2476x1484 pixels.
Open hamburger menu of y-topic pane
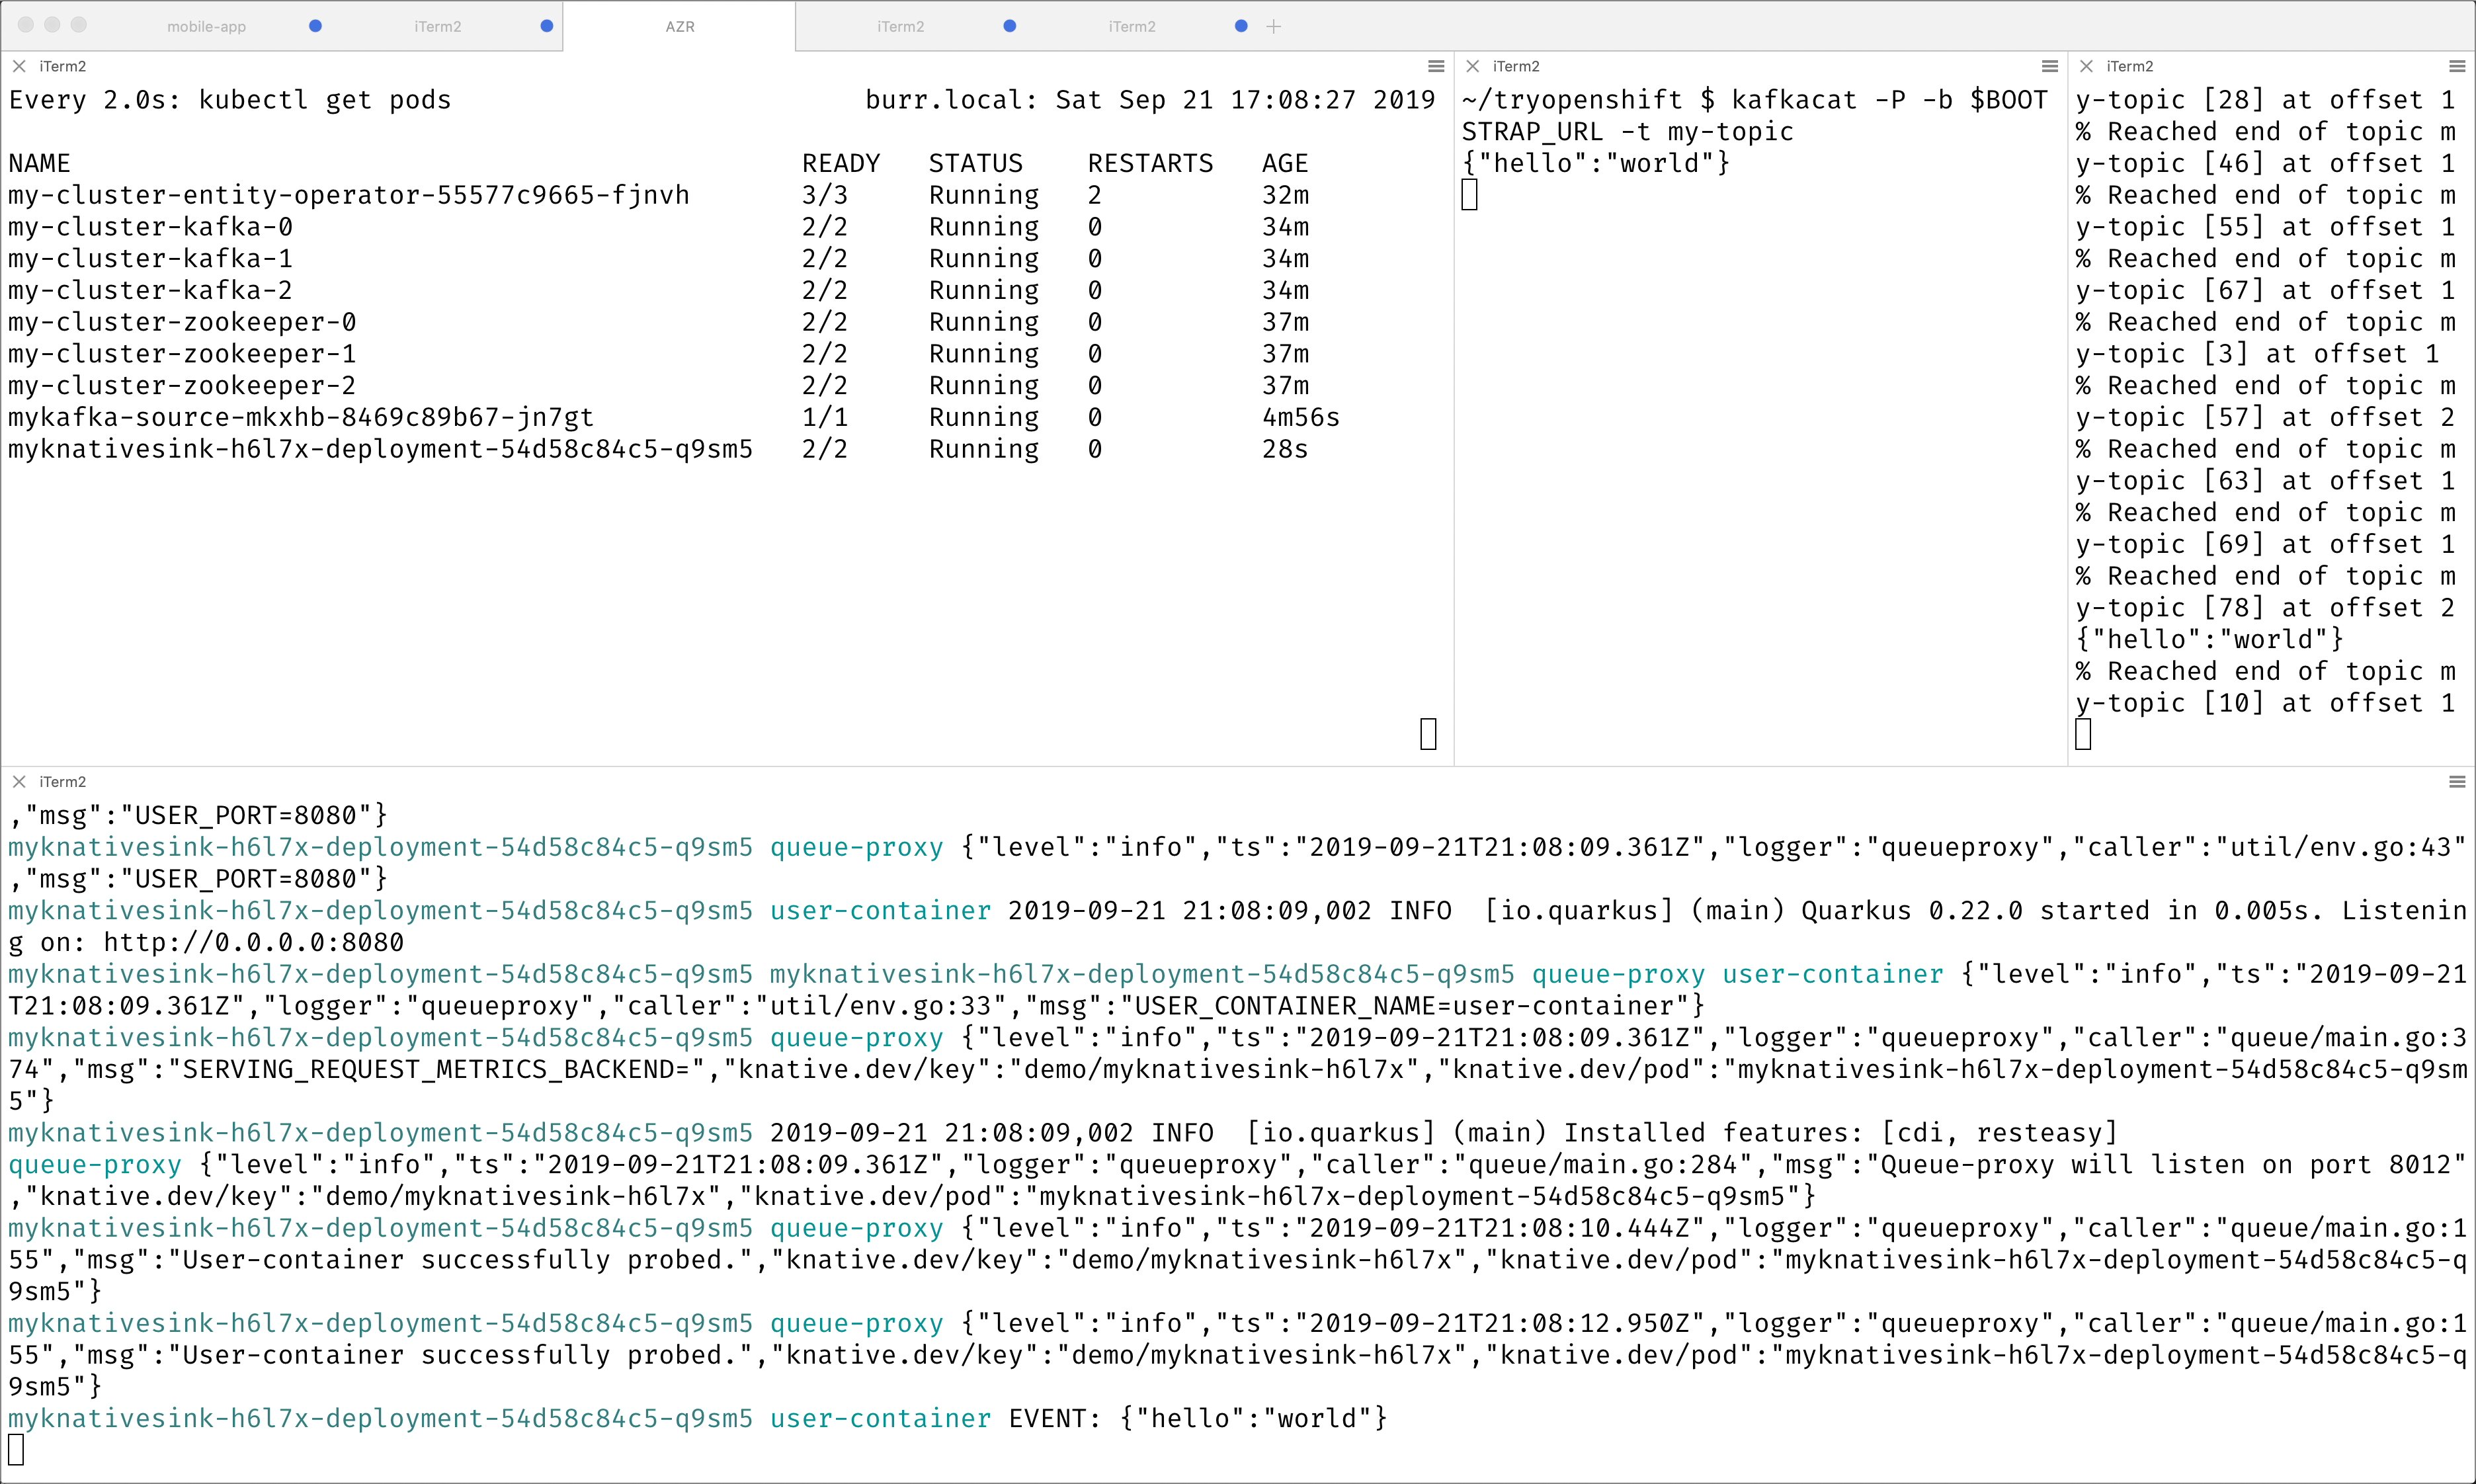[2457, 66]
